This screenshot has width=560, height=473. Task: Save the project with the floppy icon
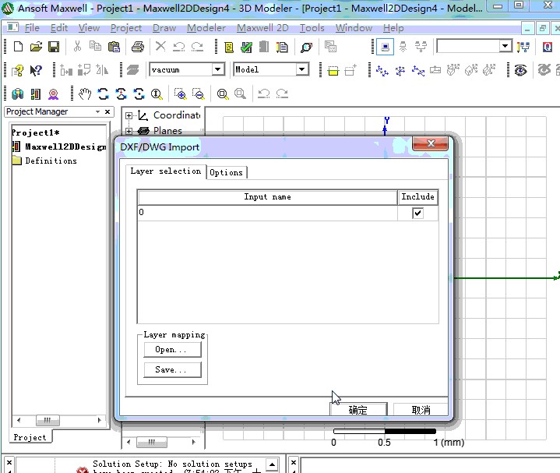click(x=54, y=47)
